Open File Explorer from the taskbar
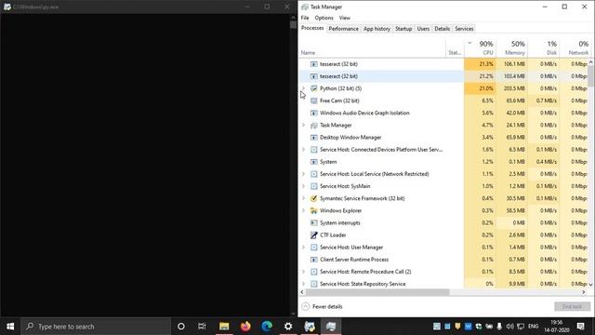Screen dimensions: 595x335 point(224,327)
